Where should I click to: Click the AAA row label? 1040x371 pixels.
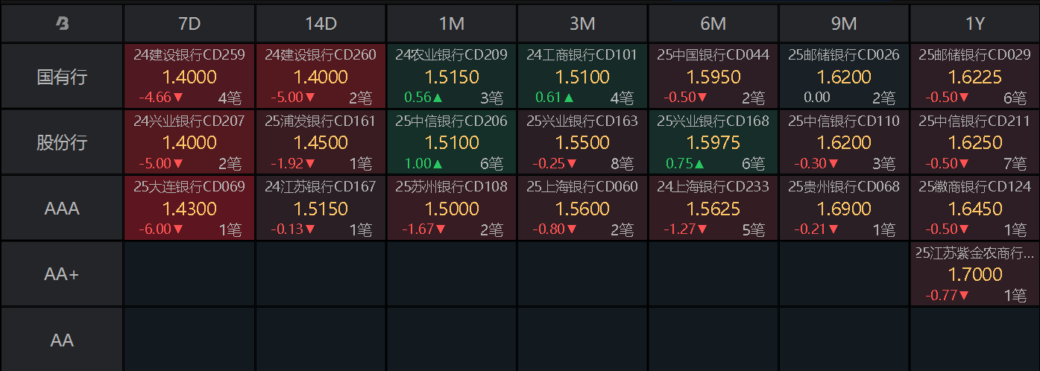[x=62, y=208]
